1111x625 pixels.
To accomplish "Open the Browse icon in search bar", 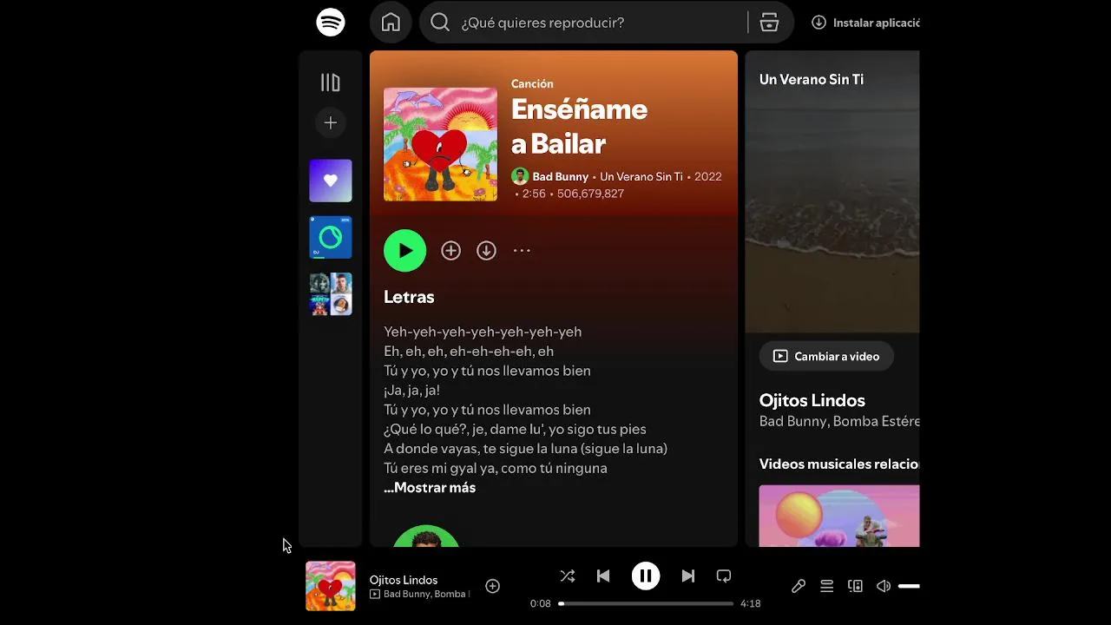I will click(769, 23).
